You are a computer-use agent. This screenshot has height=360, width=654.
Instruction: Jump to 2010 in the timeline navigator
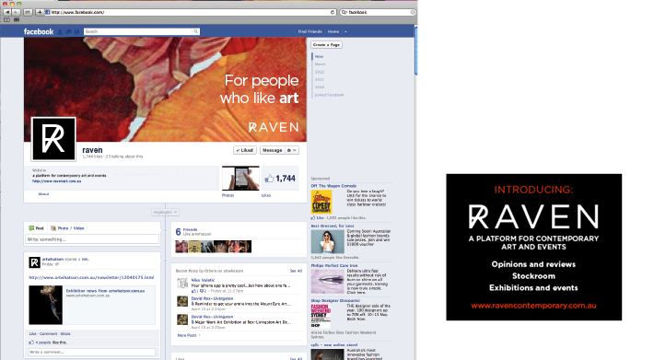[x=320, y=87]
